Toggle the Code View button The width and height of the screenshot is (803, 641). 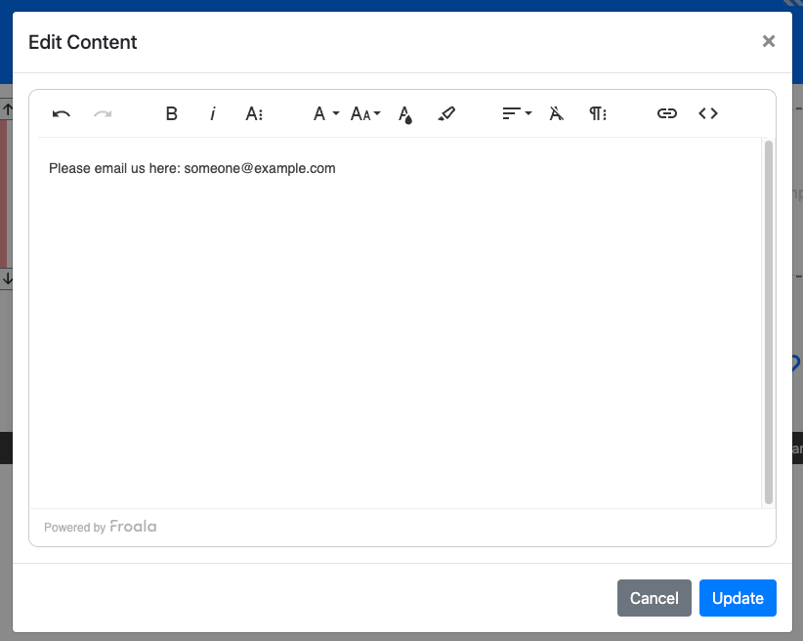pos(708,113)
